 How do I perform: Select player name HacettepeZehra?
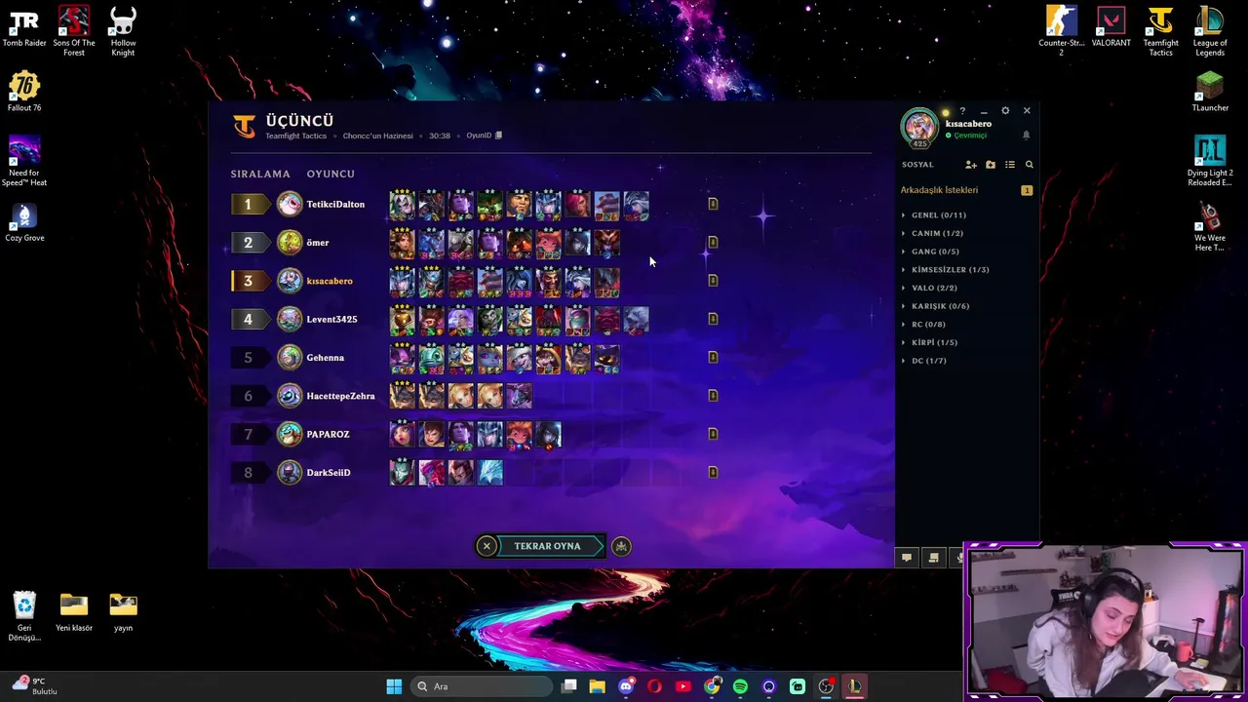point(340,396)
